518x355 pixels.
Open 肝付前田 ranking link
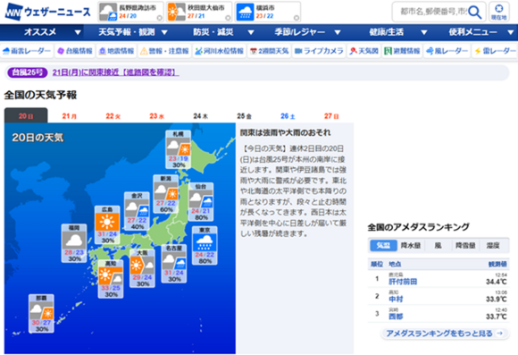point(403,282)
